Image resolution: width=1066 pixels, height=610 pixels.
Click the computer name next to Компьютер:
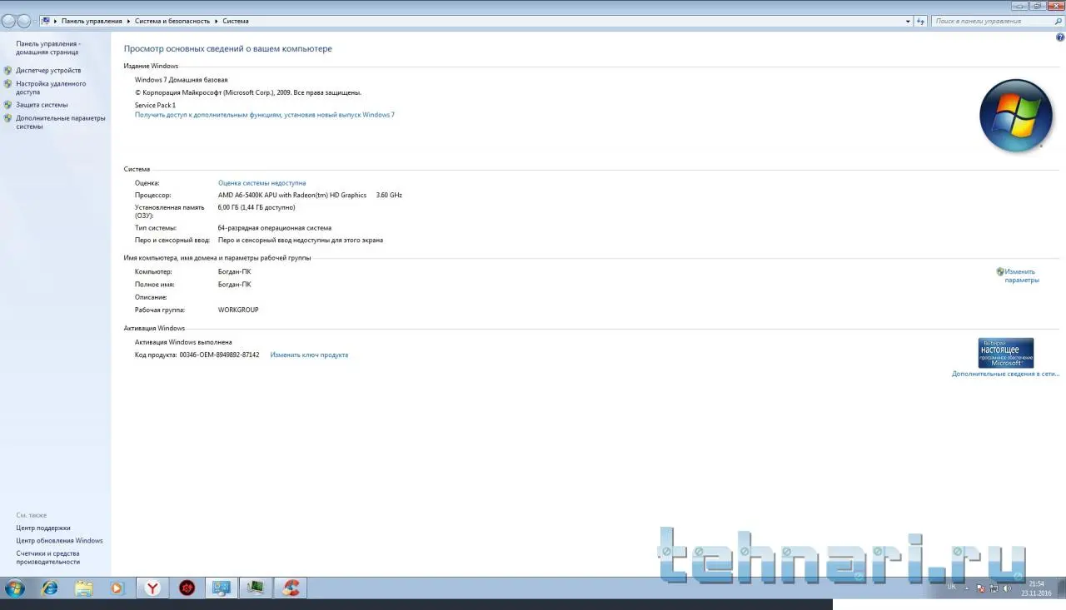pos(234,271)
